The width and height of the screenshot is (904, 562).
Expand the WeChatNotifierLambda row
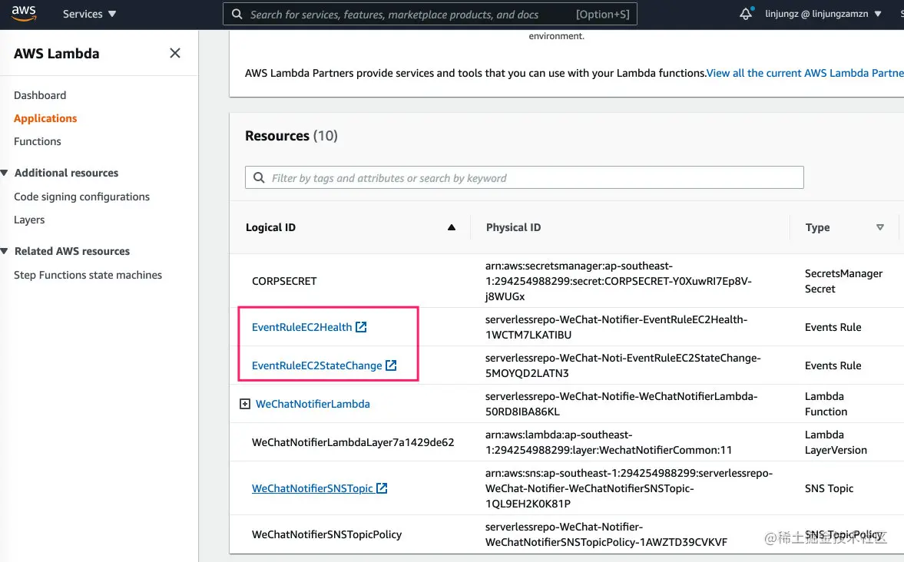pos(245,404)
